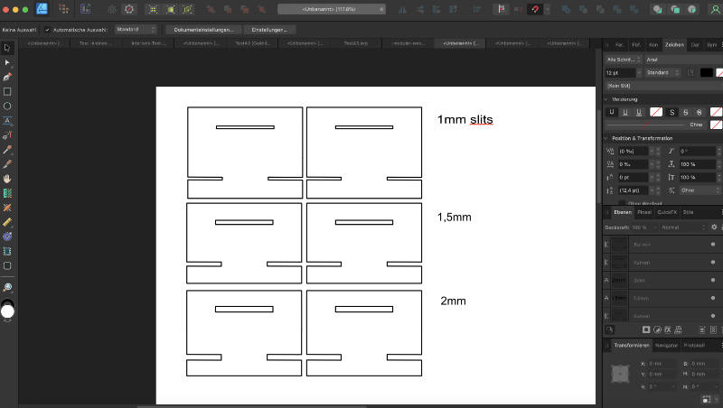The height and width of the screenshot is (408, 723).
Task: Collapse the Position & Transformation section
Action: [x=607, y=138]
